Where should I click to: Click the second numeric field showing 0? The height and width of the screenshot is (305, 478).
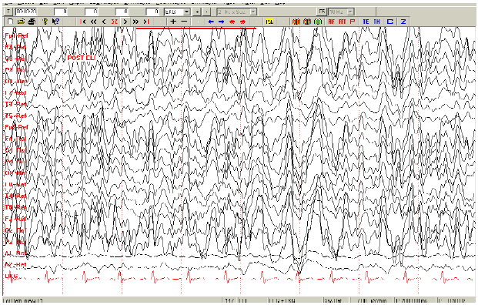[x=92, y=12]
